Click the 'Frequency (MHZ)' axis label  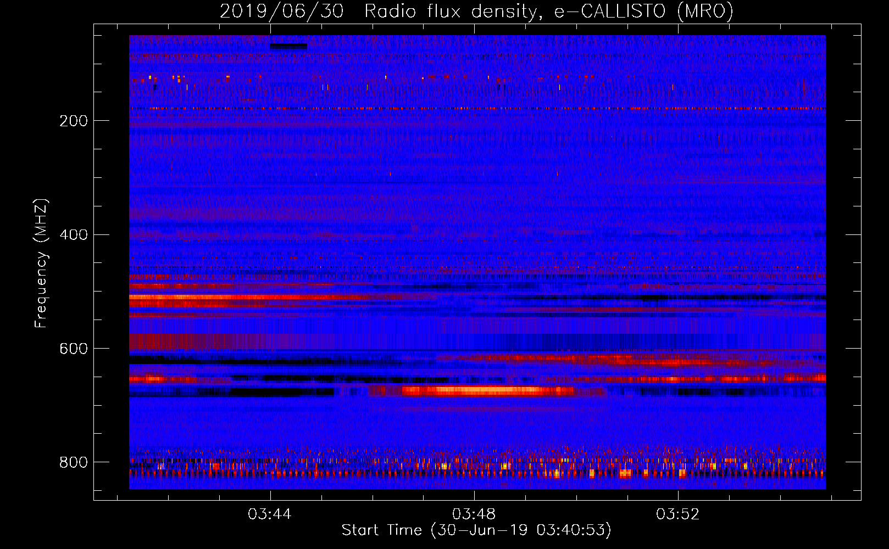[x=41, y=263]
